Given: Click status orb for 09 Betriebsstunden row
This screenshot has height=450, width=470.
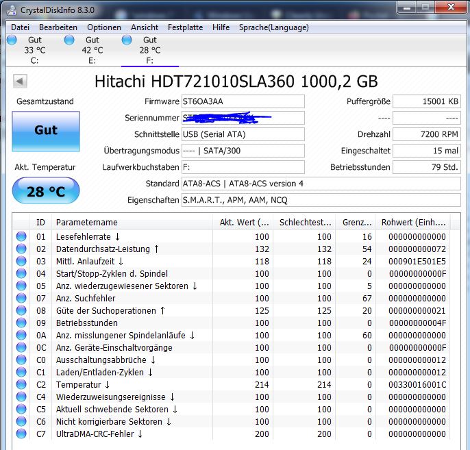Looking at the screenshot, I should (21, 323).
